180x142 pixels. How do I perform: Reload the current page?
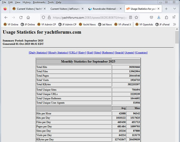tap(21, 17)
